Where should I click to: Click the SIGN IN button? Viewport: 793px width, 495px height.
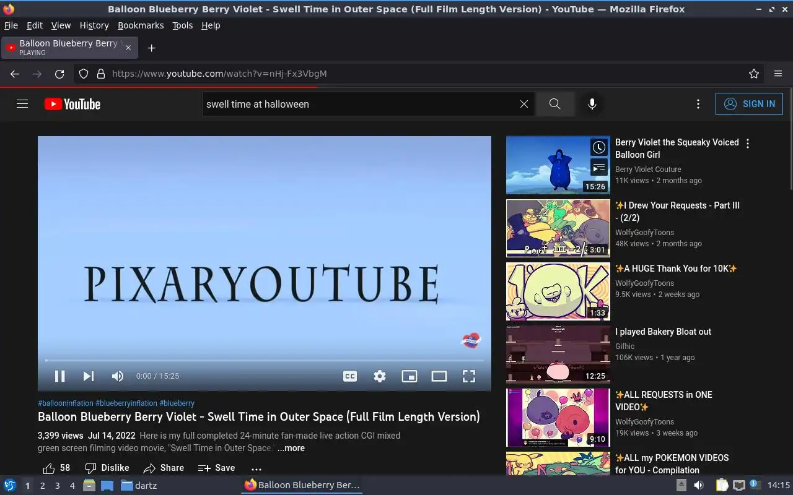(x=749, y=104)
